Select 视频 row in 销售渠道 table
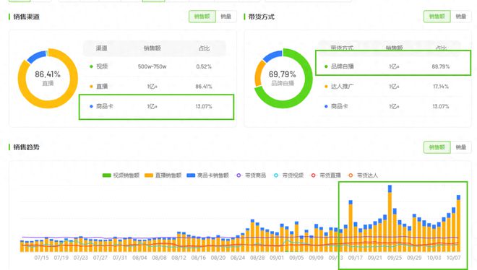Screen dimensions: 477x270 [155, 66]
